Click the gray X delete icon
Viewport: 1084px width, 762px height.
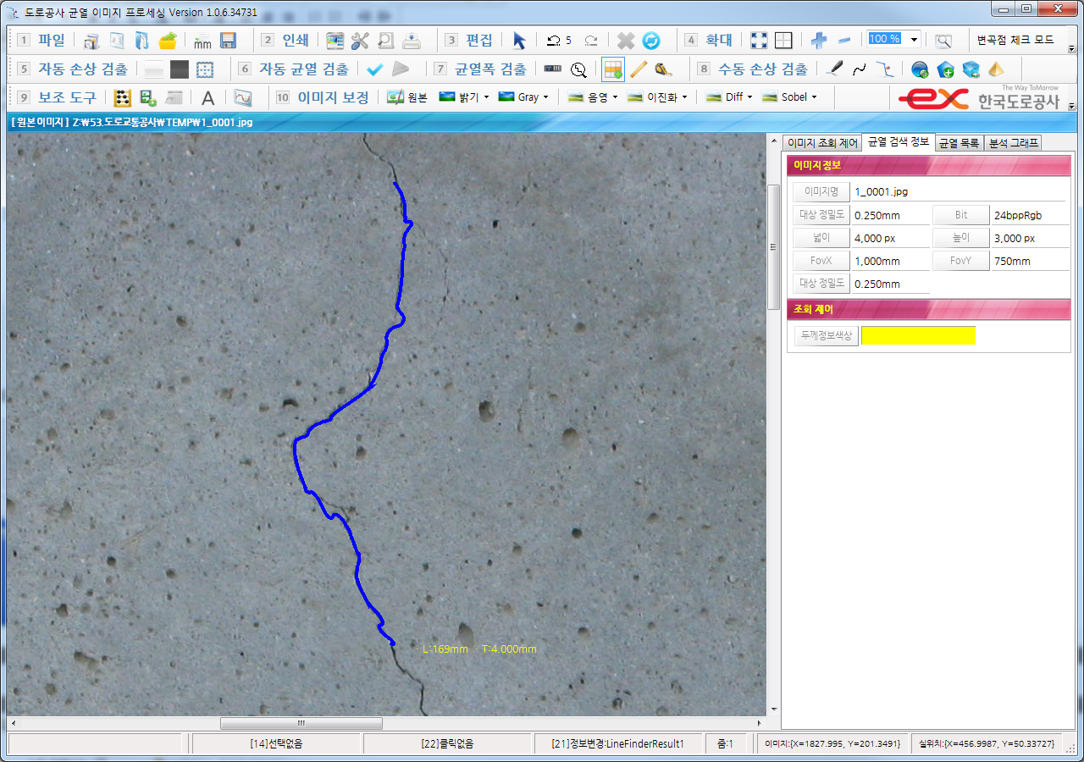point(626,41)
